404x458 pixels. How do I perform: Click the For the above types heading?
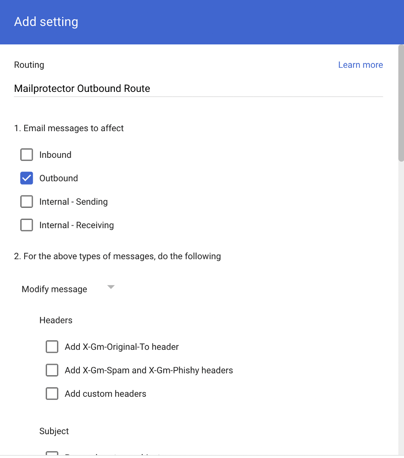pos(117,256)
